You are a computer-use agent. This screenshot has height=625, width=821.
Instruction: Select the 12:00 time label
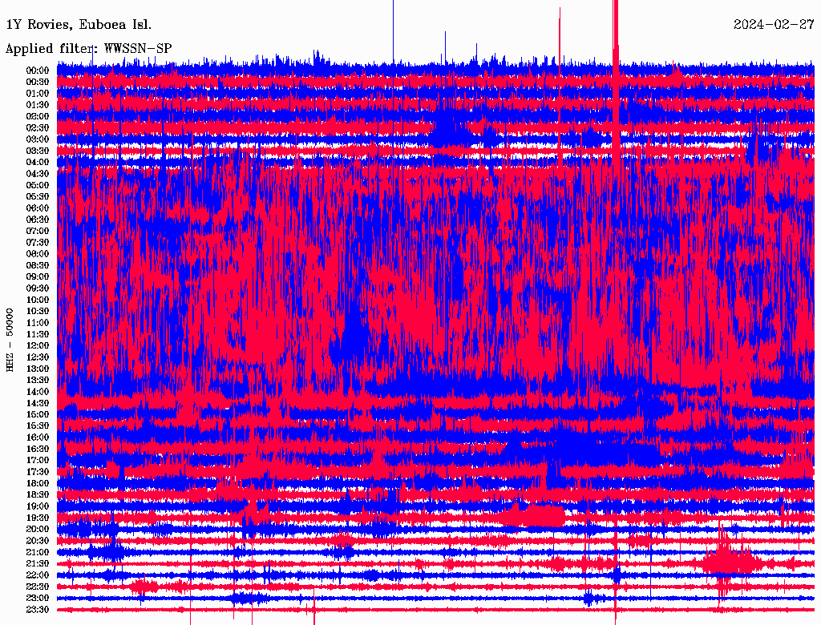pos(38,345)
